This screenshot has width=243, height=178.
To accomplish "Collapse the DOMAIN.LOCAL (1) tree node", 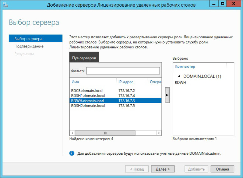I will 179,76.
